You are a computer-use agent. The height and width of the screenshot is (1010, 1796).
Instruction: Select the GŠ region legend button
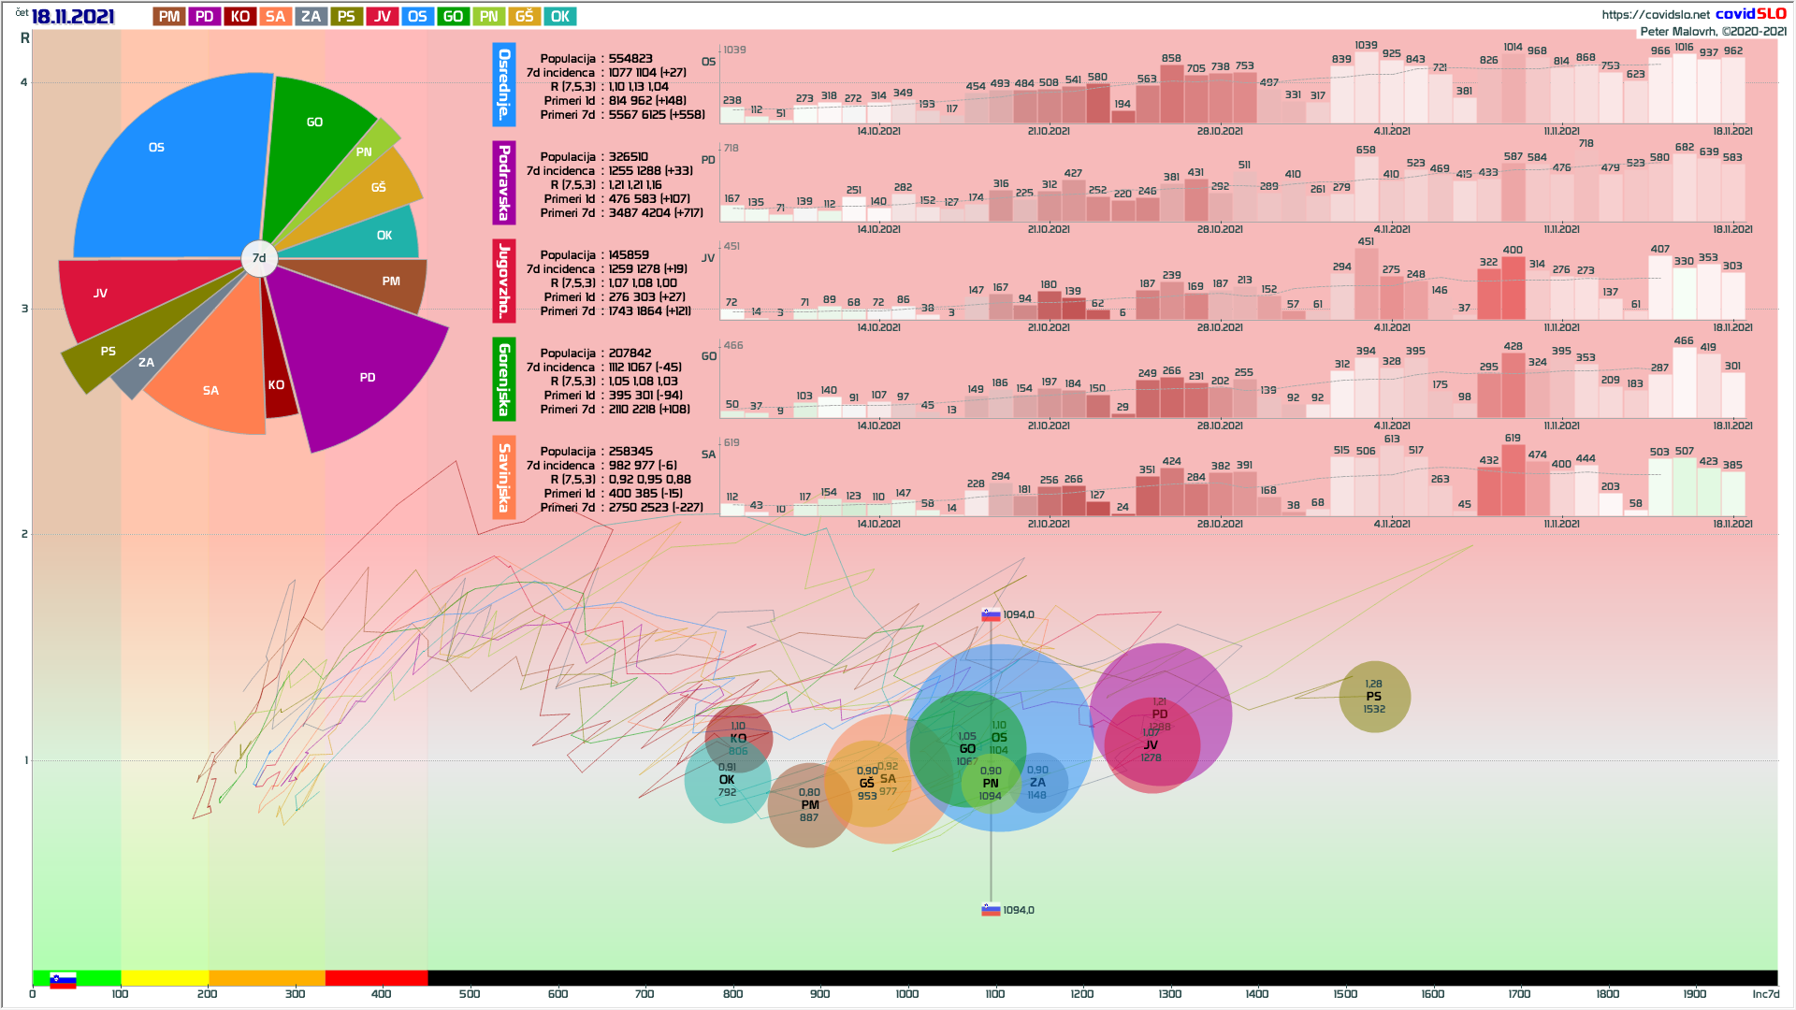click(x=525, y=17)
